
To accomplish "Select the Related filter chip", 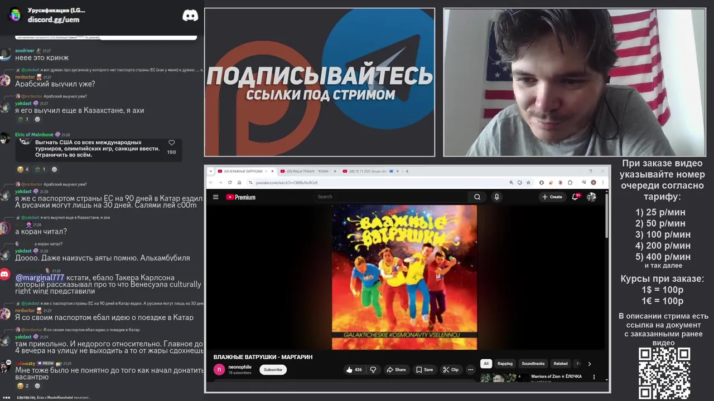I will click(561, 364).
